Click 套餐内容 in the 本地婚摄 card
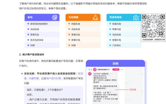 [76, 35]
